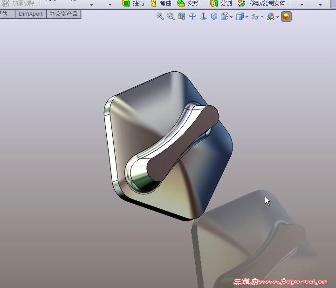Toggle RealView gold sphere button
The image size is (336, 288).
[x=286, y=16]
